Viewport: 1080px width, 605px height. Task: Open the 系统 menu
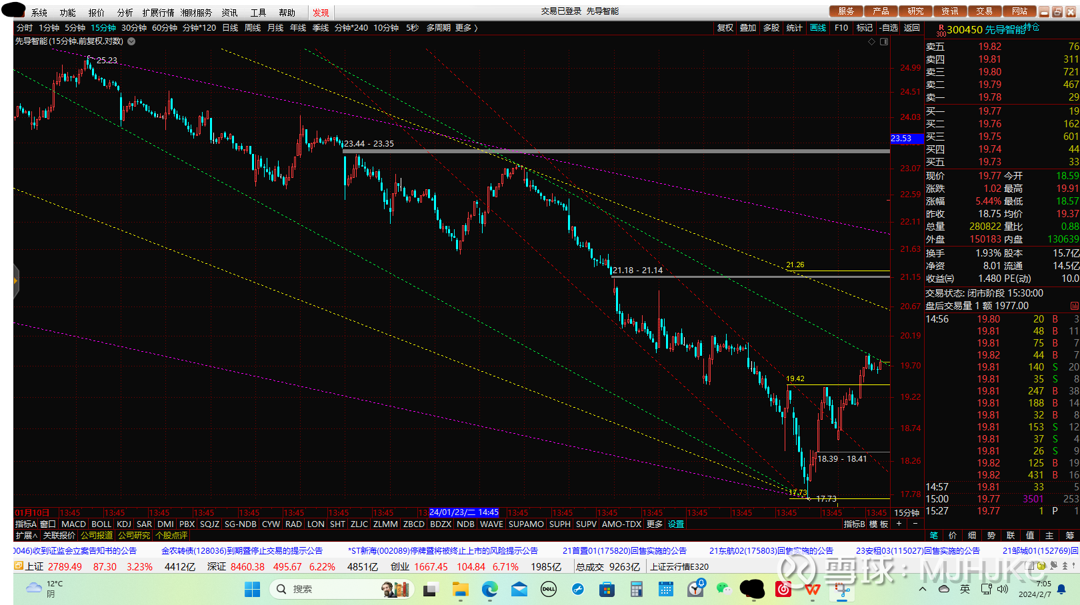click(x=39, y=13)
